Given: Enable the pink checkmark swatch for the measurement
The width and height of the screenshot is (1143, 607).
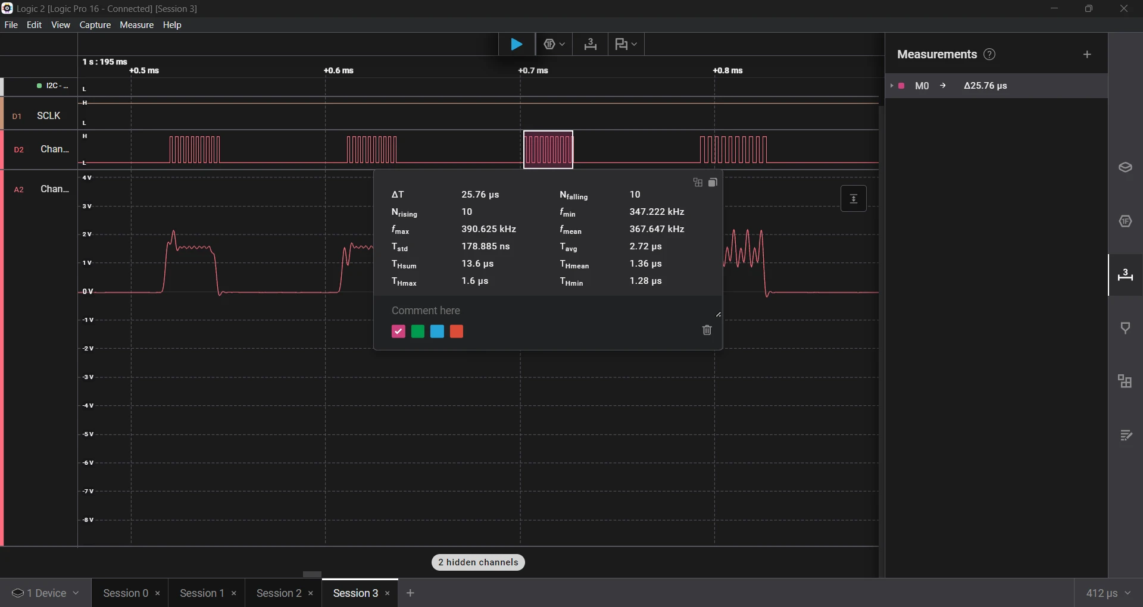Looking at the screenshot, I should click(x=398, y=331).
